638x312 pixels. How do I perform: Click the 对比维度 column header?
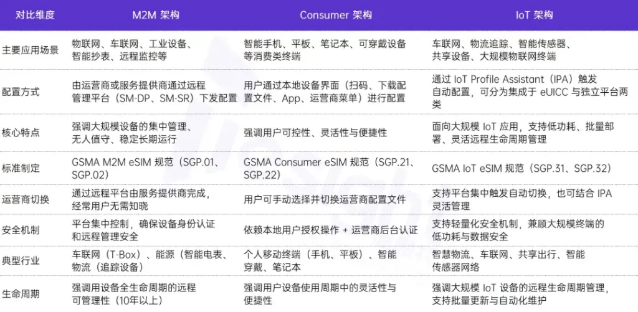click(x=35, y=16)
